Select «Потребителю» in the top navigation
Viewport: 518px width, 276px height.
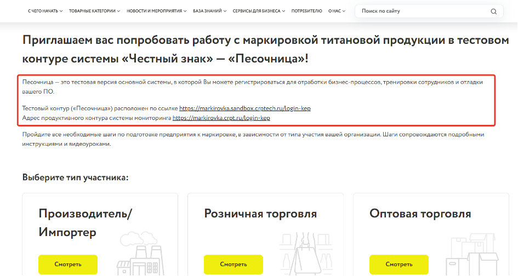pyautogui.click(x=306, y=11)
